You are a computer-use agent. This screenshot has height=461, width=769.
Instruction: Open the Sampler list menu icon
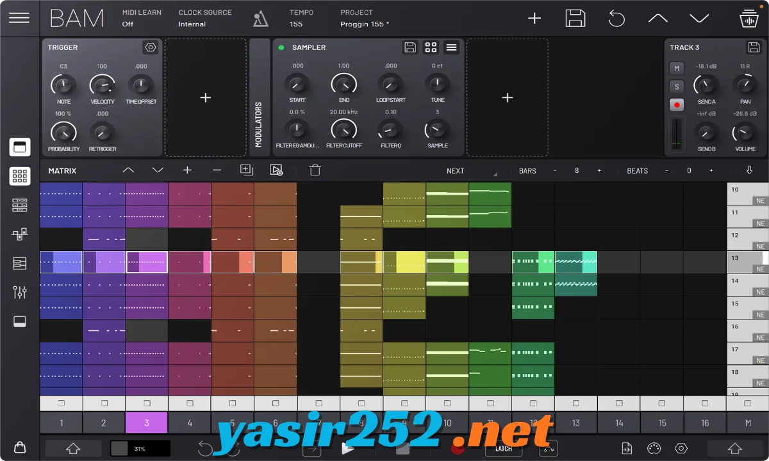(x=451, y=47)
